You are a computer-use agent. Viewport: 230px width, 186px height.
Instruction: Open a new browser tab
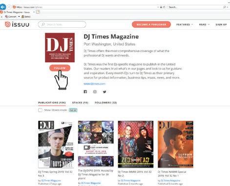tap(38, 12)
